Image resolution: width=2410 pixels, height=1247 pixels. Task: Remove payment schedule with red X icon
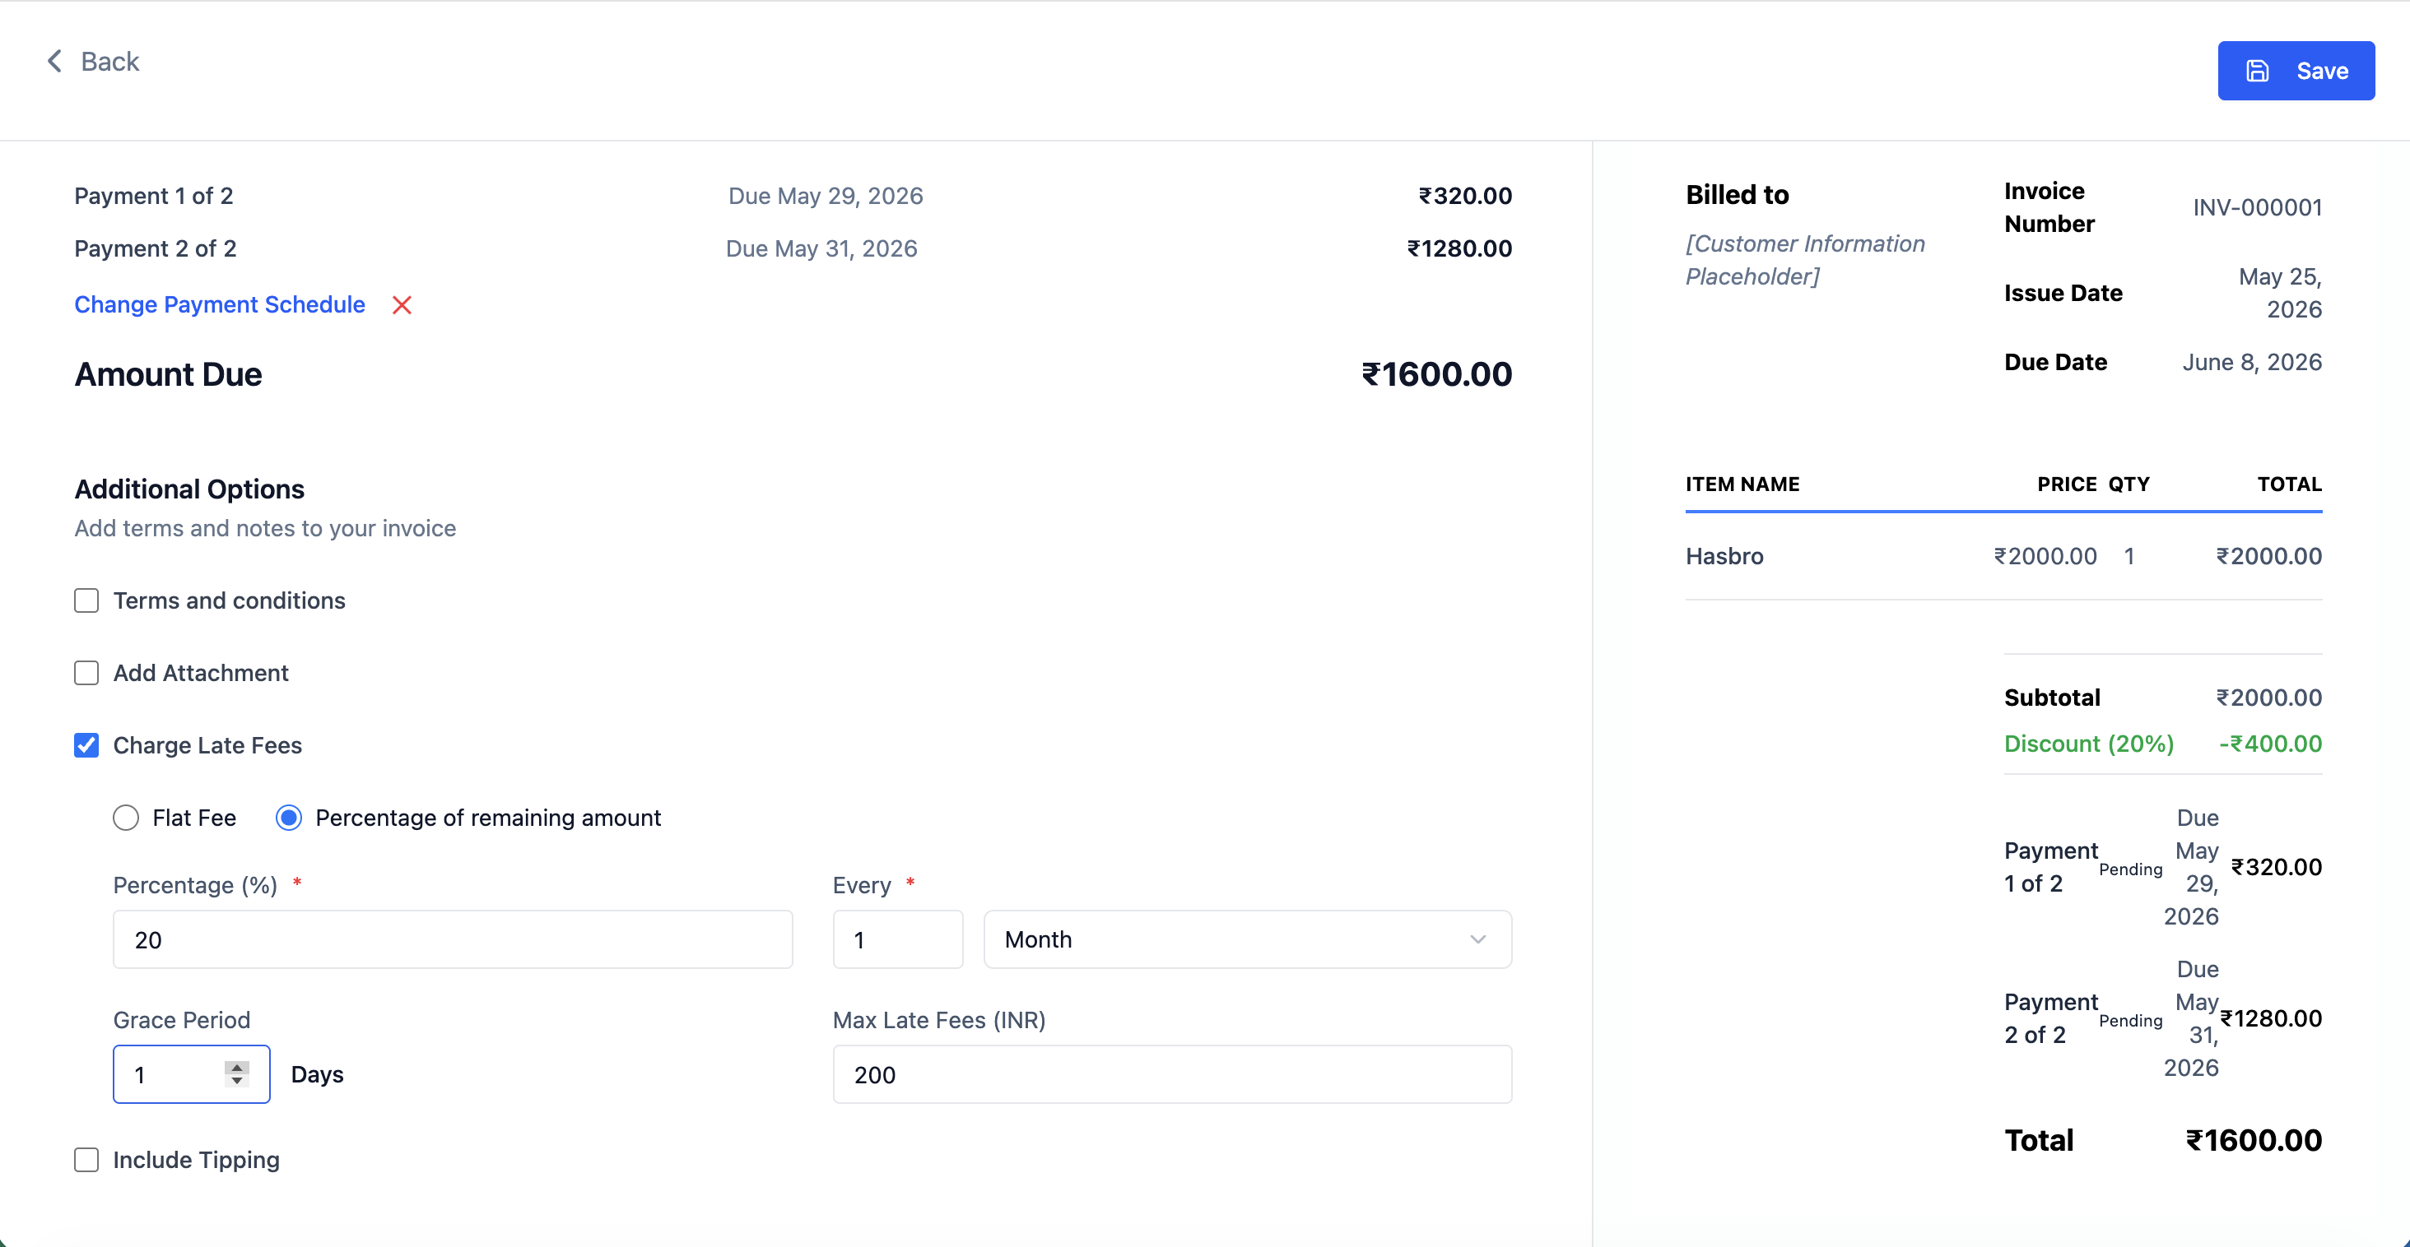click(x=402, y=304)
